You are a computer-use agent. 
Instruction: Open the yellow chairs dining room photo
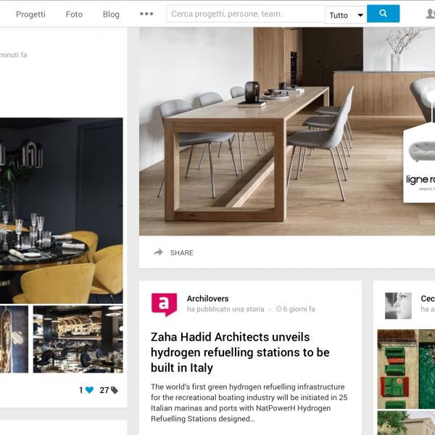(x=62, y=210)
